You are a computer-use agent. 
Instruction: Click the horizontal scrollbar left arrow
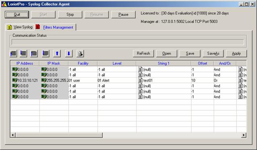click(13, 135)
